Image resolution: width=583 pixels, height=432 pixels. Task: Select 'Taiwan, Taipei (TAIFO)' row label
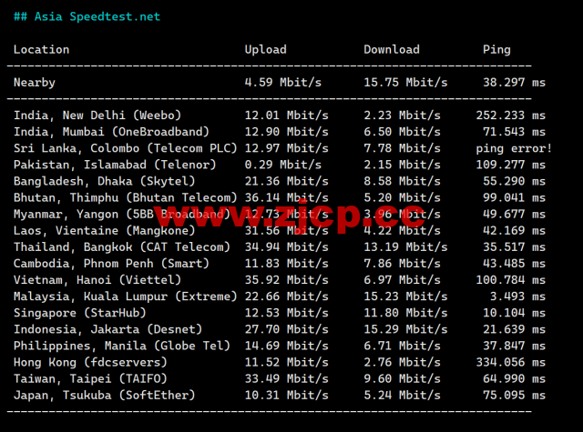pyautogui.click(x=90, y=379)
